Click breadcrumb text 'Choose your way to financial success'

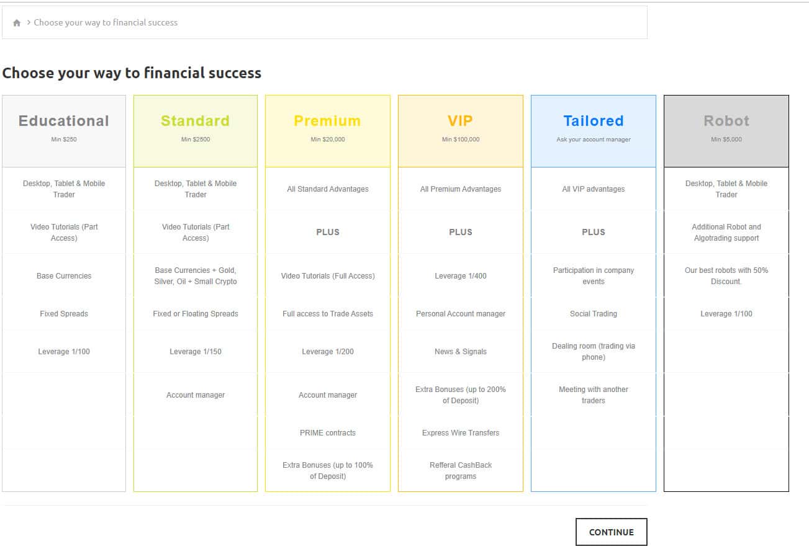pos(106,22)
